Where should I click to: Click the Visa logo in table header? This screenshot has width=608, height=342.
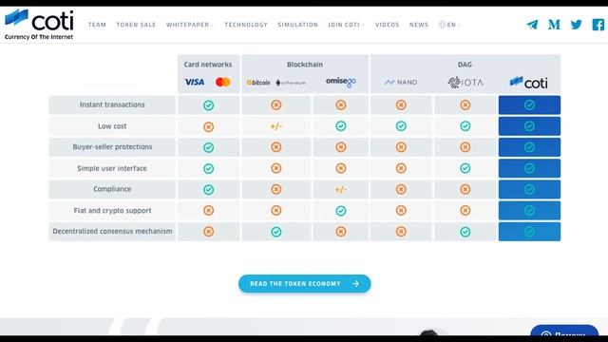click(194, 83)
